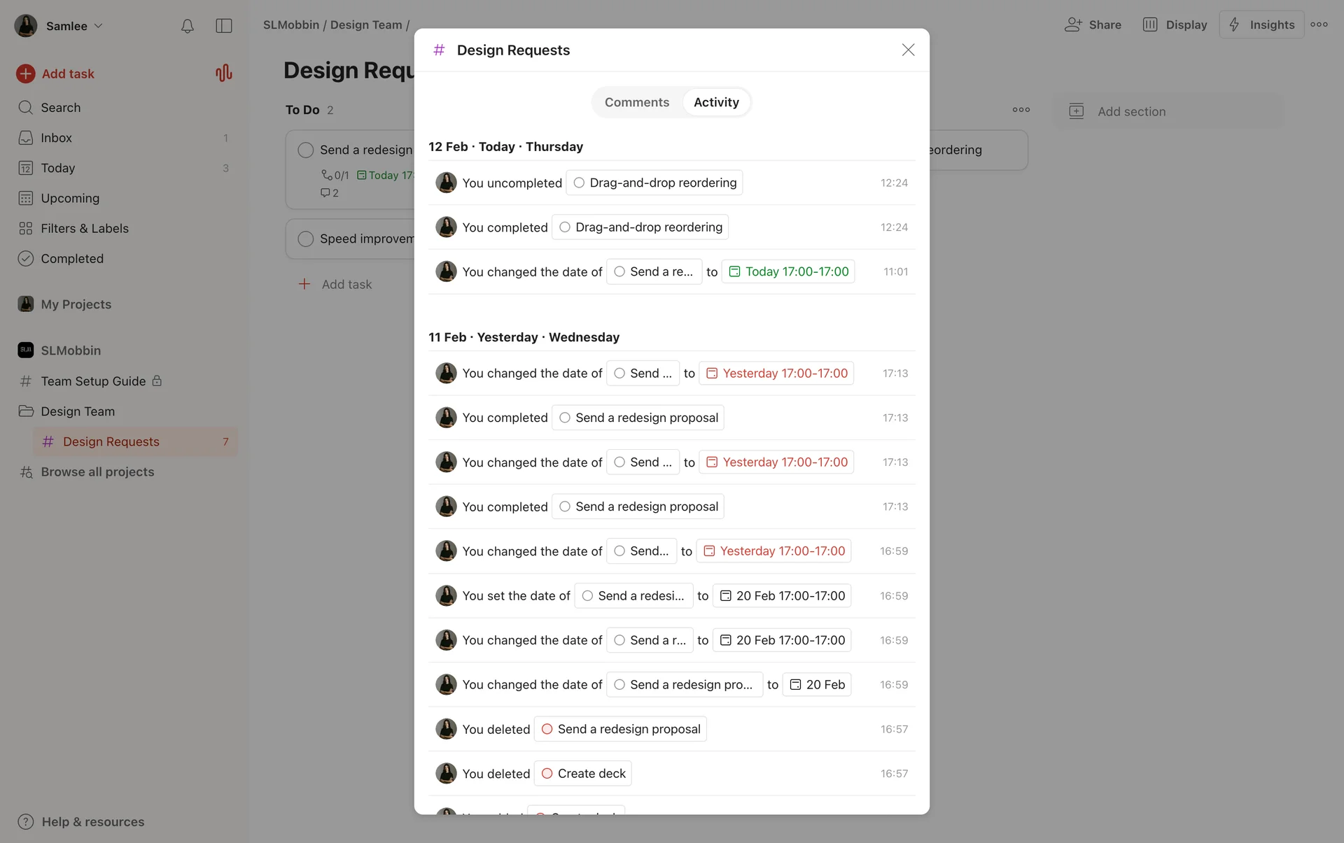Switch to the Comments tab
This screenshot has width=1344, height=843.
[636, 102]
